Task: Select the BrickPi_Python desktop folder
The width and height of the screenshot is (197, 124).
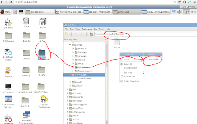Action: [41, 88]
